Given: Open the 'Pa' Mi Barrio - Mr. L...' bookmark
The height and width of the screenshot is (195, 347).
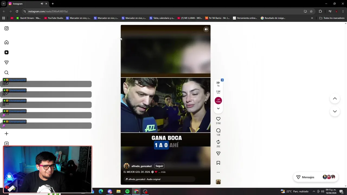Looking at the screenshot, I should pos(217,18).
